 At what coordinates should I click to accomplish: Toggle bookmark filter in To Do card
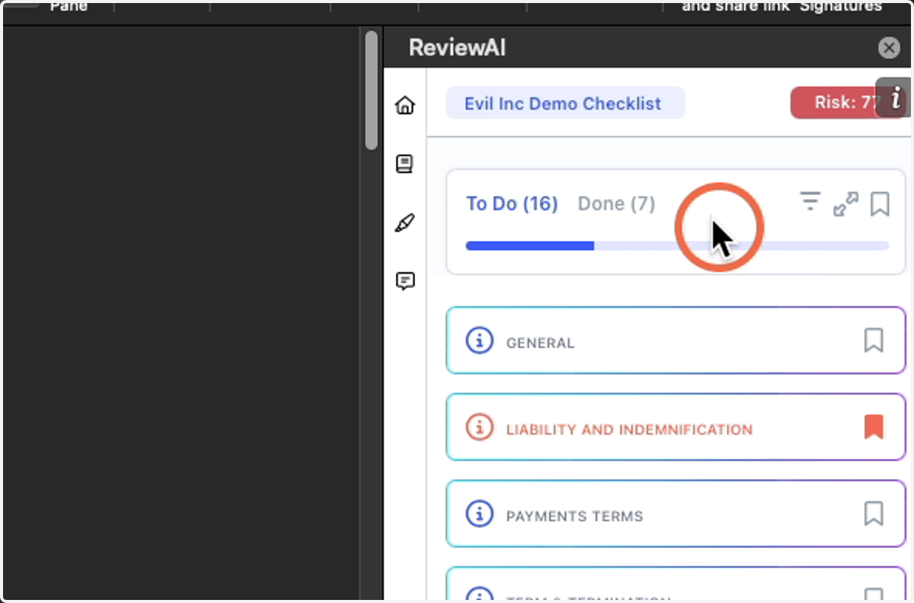coord(880,204)
